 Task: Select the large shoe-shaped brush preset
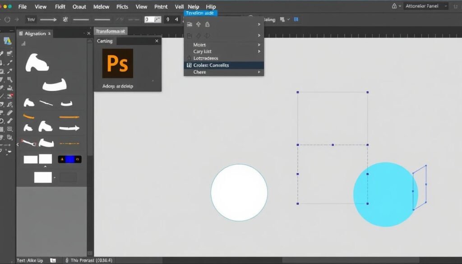[37, 62]
